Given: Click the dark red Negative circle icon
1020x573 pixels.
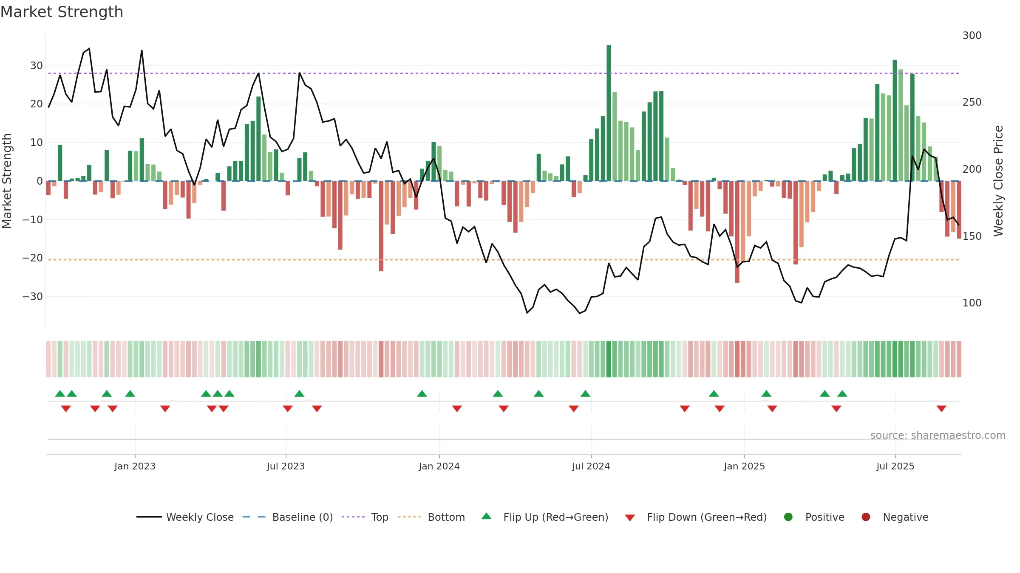Looking at the screenshot, I should pos(866,517).
